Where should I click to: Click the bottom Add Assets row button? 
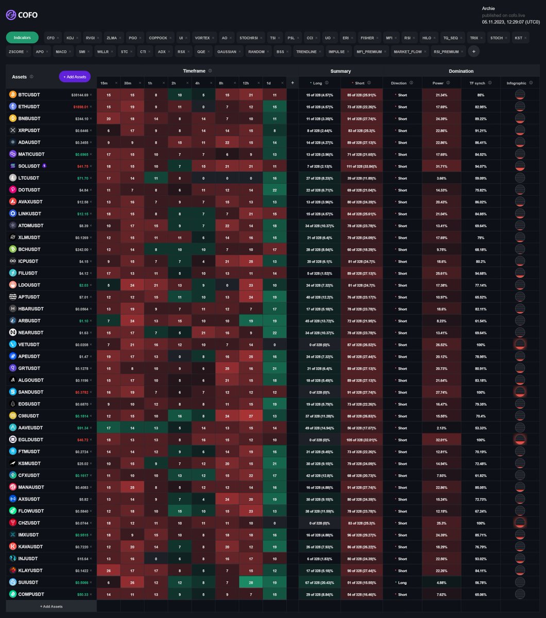click(x=52, y=606)
